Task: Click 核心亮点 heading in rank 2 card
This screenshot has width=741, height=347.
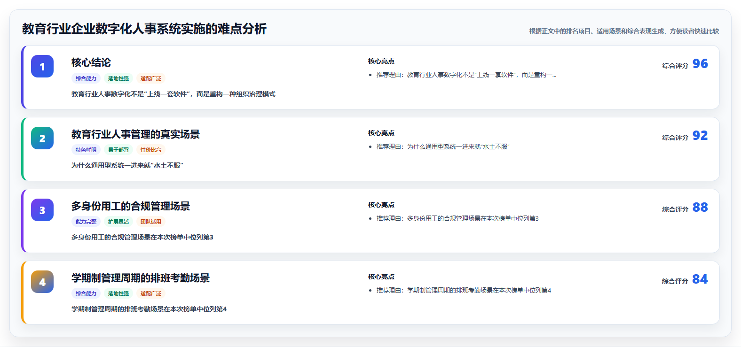Action: click(x=381, y=133)
